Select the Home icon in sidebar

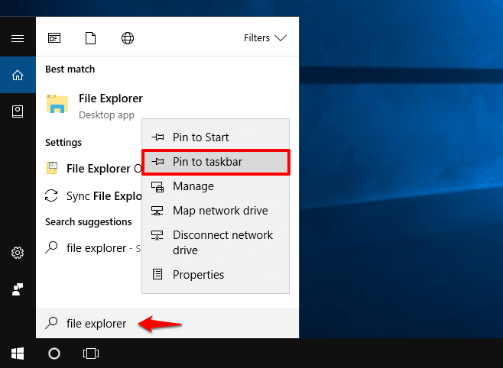point(18,75)
